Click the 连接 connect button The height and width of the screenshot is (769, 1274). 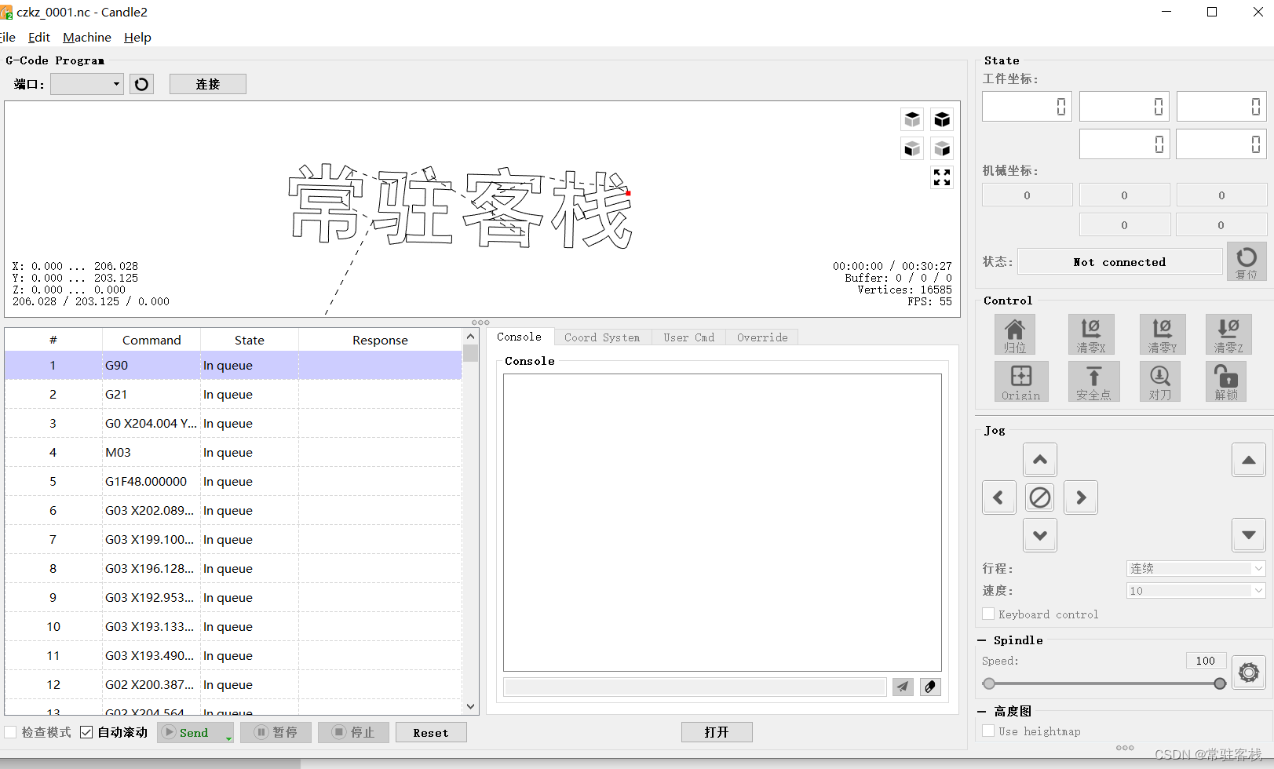pos(208,84)
